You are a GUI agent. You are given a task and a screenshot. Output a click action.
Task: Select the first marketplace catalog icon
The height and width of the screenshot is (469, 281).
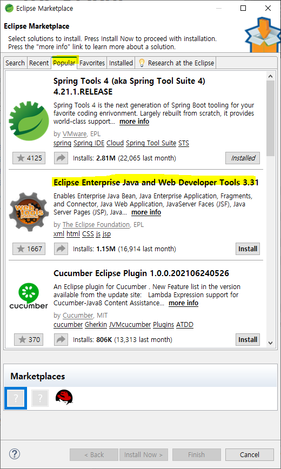16,398
